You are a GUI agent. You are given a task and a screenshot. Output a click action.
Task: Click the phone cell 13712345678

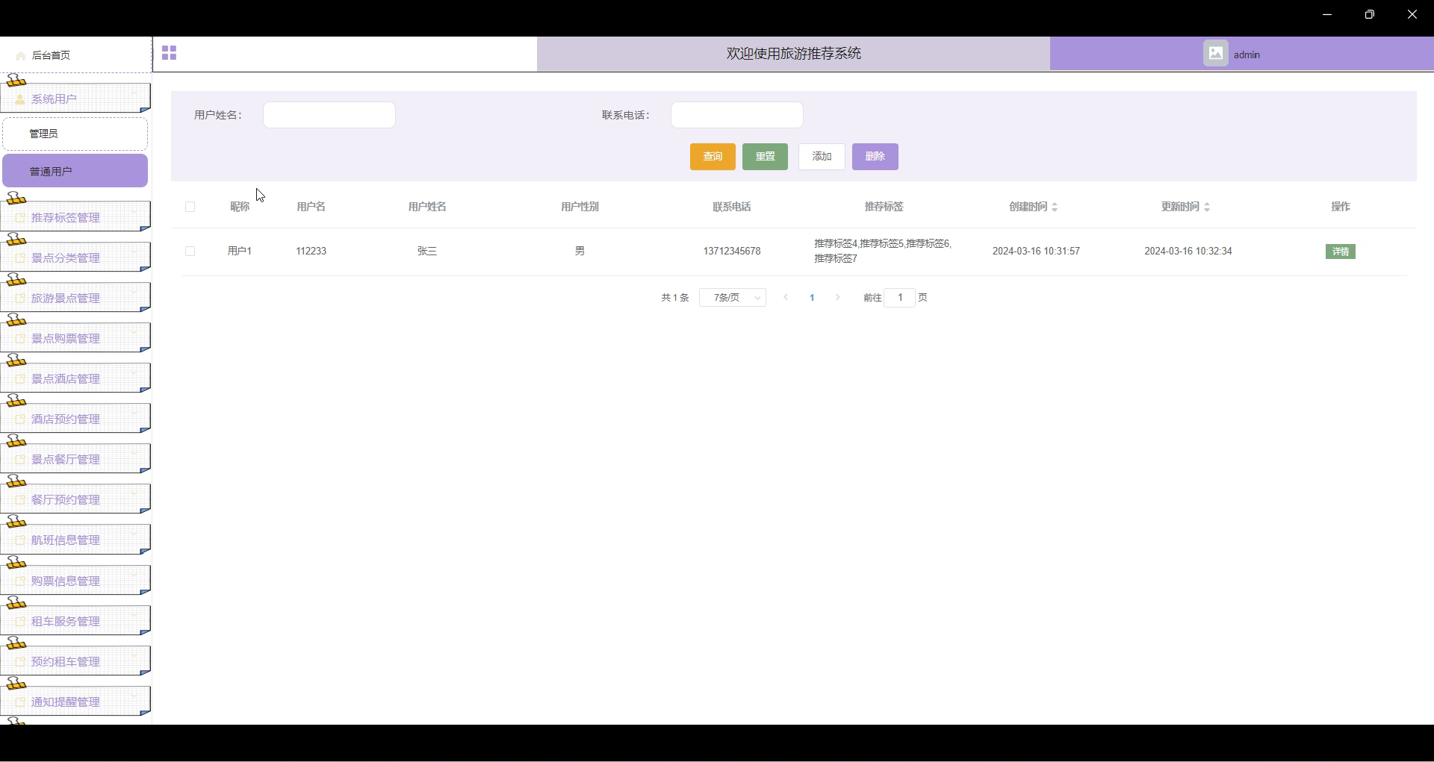[x=732, y=252]
